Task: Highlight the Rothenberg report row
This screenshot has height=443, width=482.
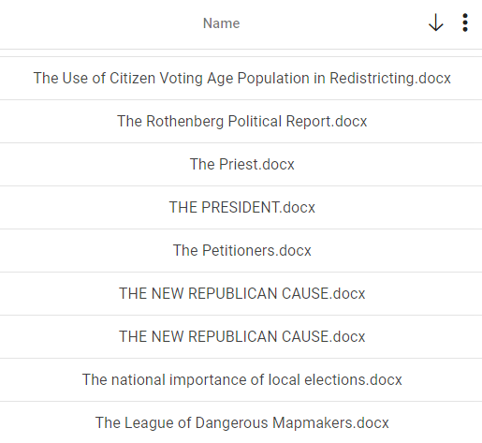Action: [x=241, y=121]
